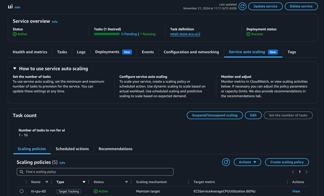Click the Maintain target scaling mechanism cell

(x=148, y=191)
